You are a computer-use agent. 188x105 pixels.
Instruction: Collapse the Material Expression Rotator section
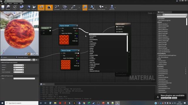[1, 62]
